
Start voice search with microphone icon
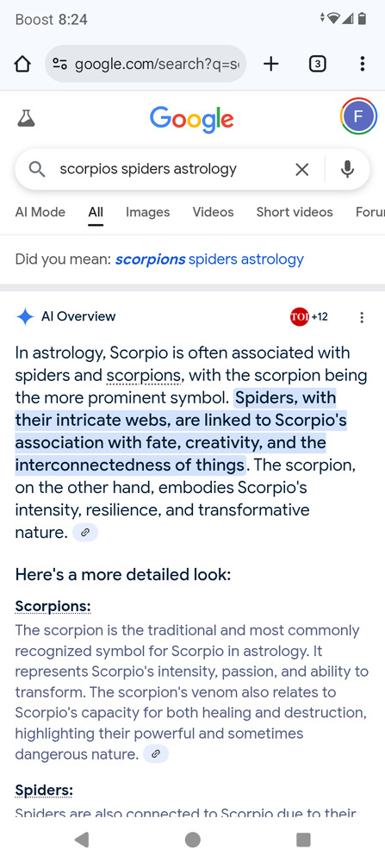click(347, 169)
